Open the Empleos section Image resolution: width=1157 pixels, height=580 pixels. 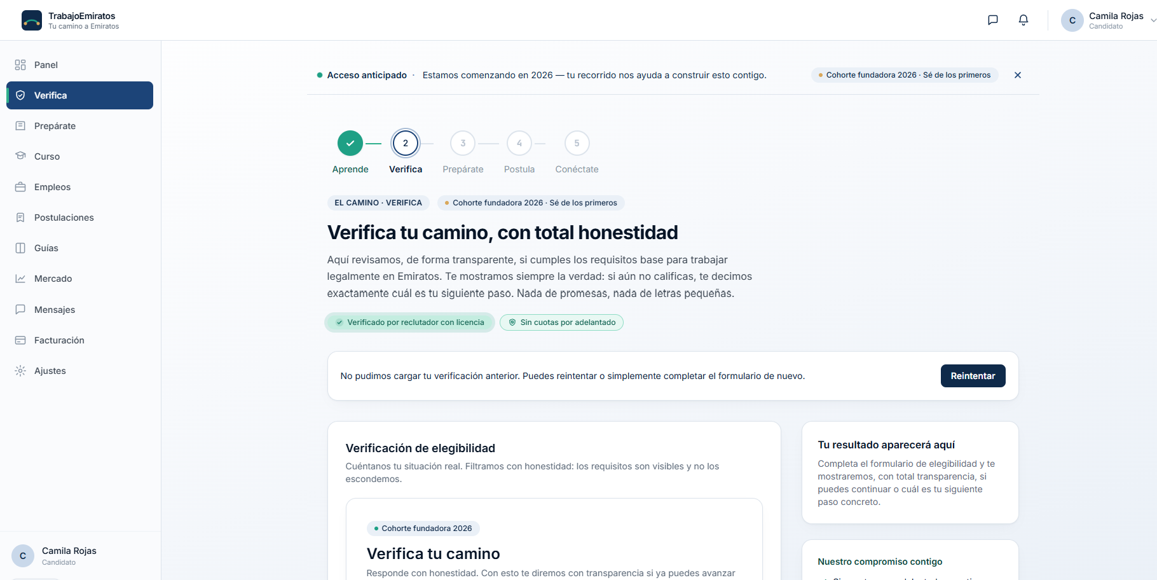pyautogui.click(x=80, y=187)
